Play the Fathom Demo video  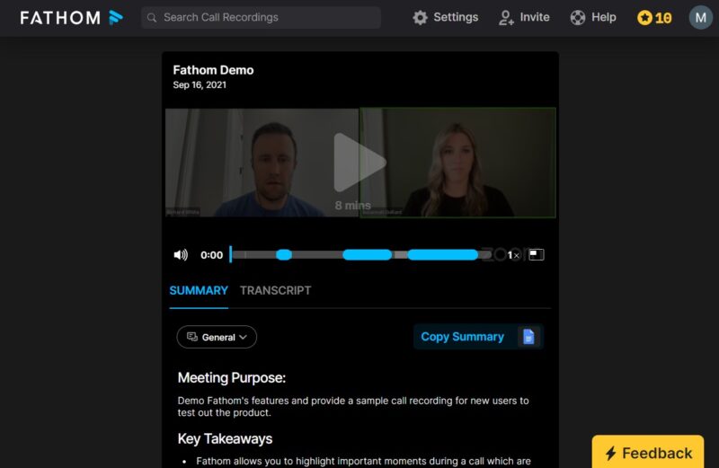click(x=360, y=163)
